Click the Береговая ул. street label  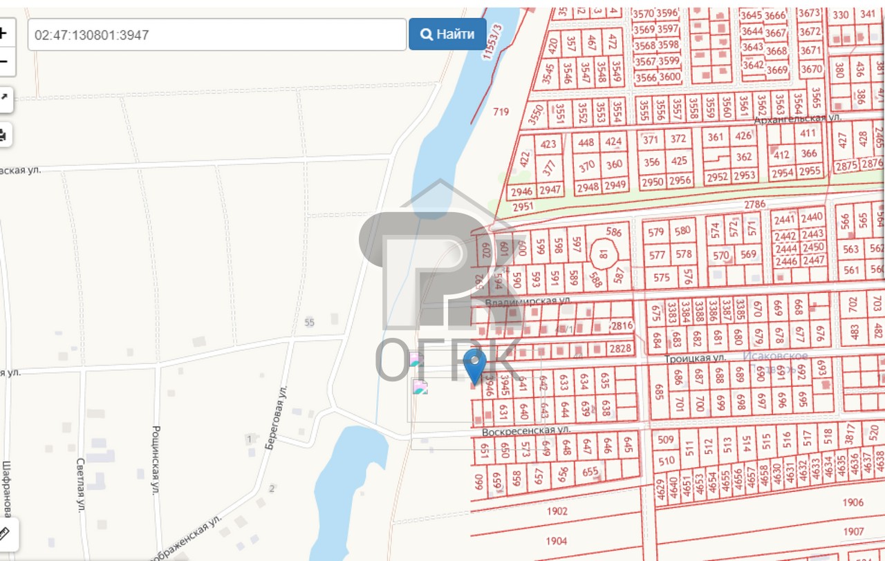click(276, 419)
